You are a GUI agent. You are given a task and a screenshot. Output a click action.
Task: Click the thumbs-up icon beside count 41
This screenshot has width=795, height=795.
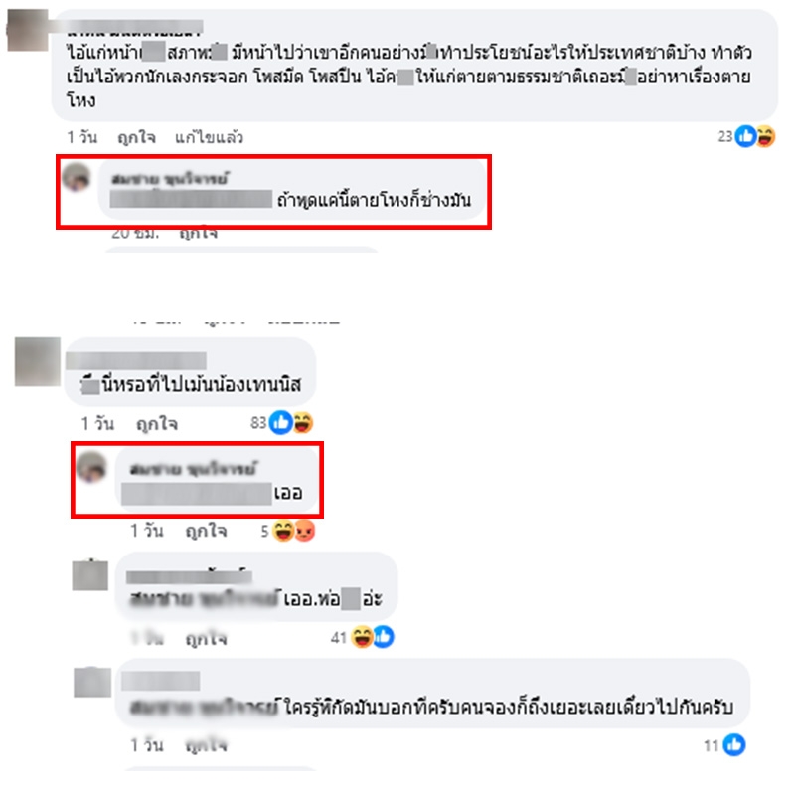(384, 637)
